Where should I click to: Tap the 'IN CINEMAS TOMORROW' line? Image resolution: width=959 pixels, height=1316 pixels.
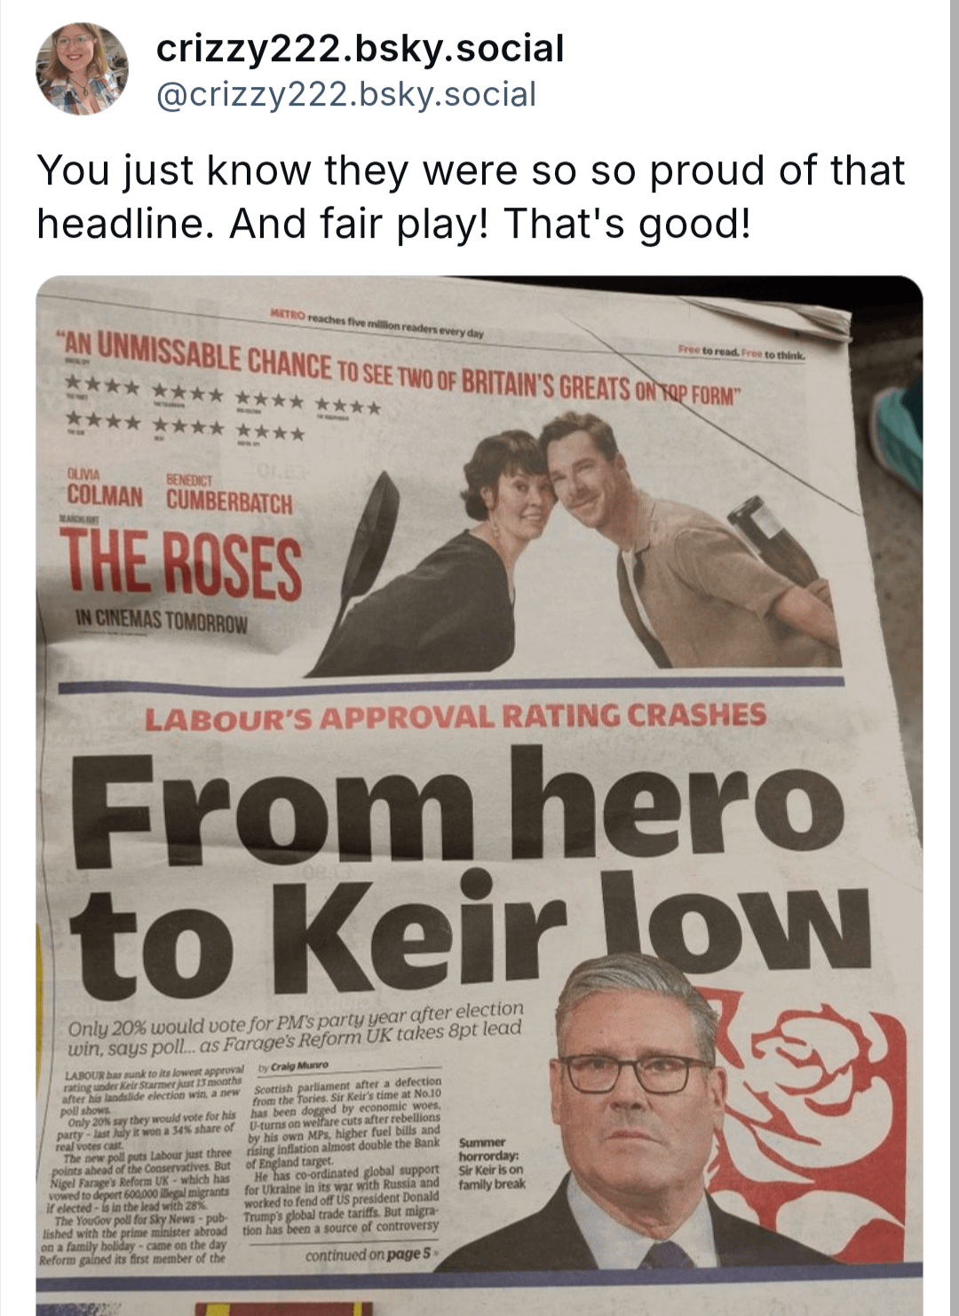pos(162,619)
